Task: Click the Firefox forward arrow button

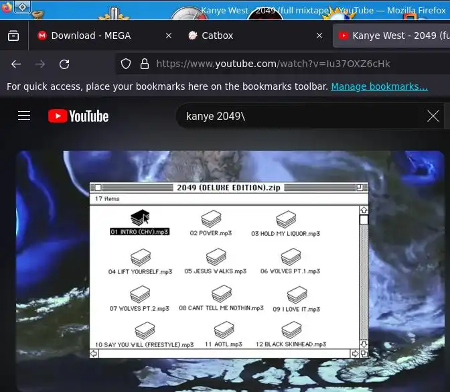Action: pyautogui.click(x=40, y=64)
